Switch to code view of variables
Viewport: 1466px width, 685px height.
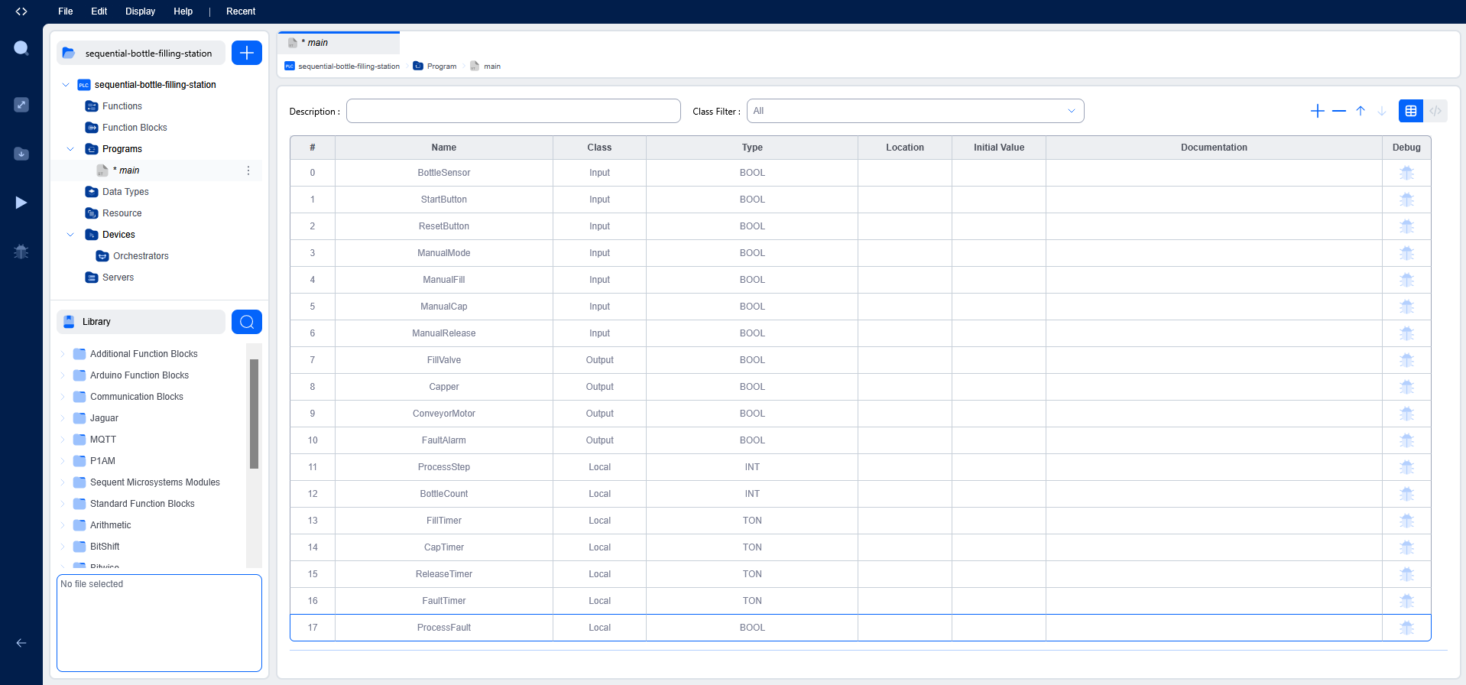(x=1435, y=111)
